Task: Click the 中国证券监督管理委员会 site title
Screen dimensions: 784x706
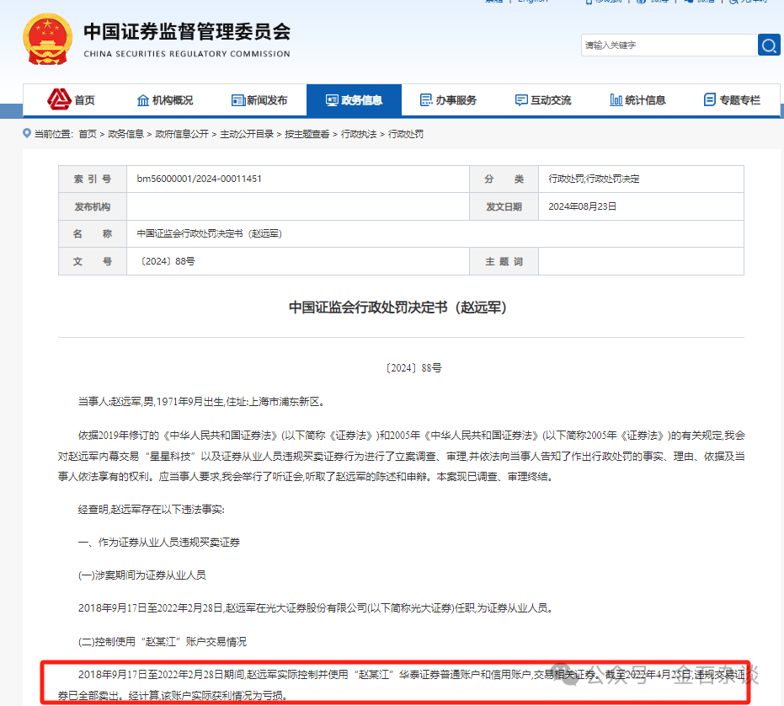Action: click(x=187, y=31)
